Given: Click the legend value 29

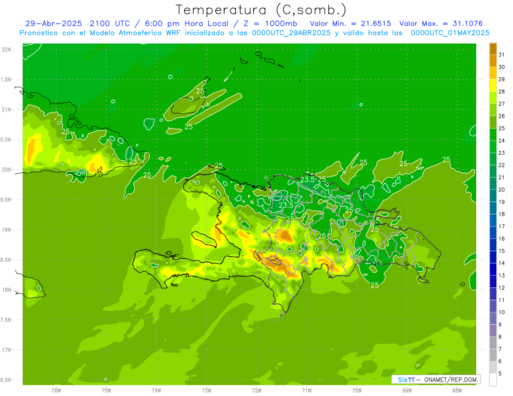Looking at the screenshot, I should coord(501,79).
